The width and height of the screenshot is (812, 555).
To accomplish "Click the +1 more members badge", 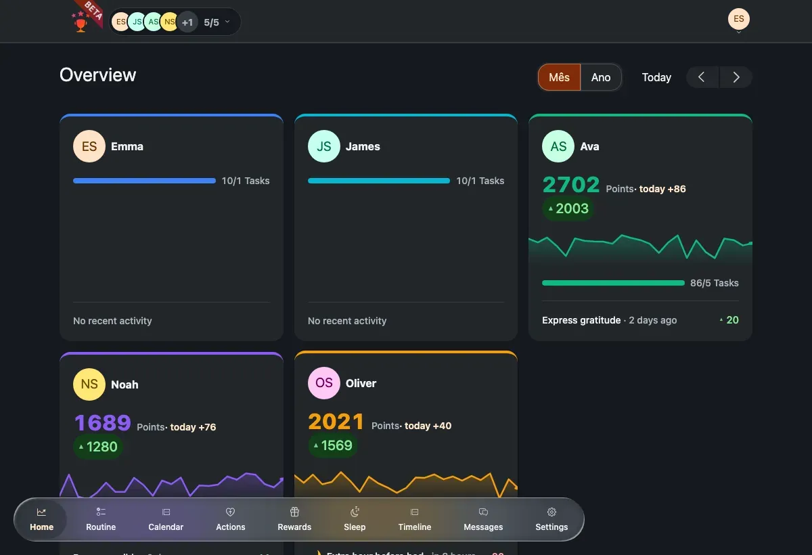I will point(187,22).
